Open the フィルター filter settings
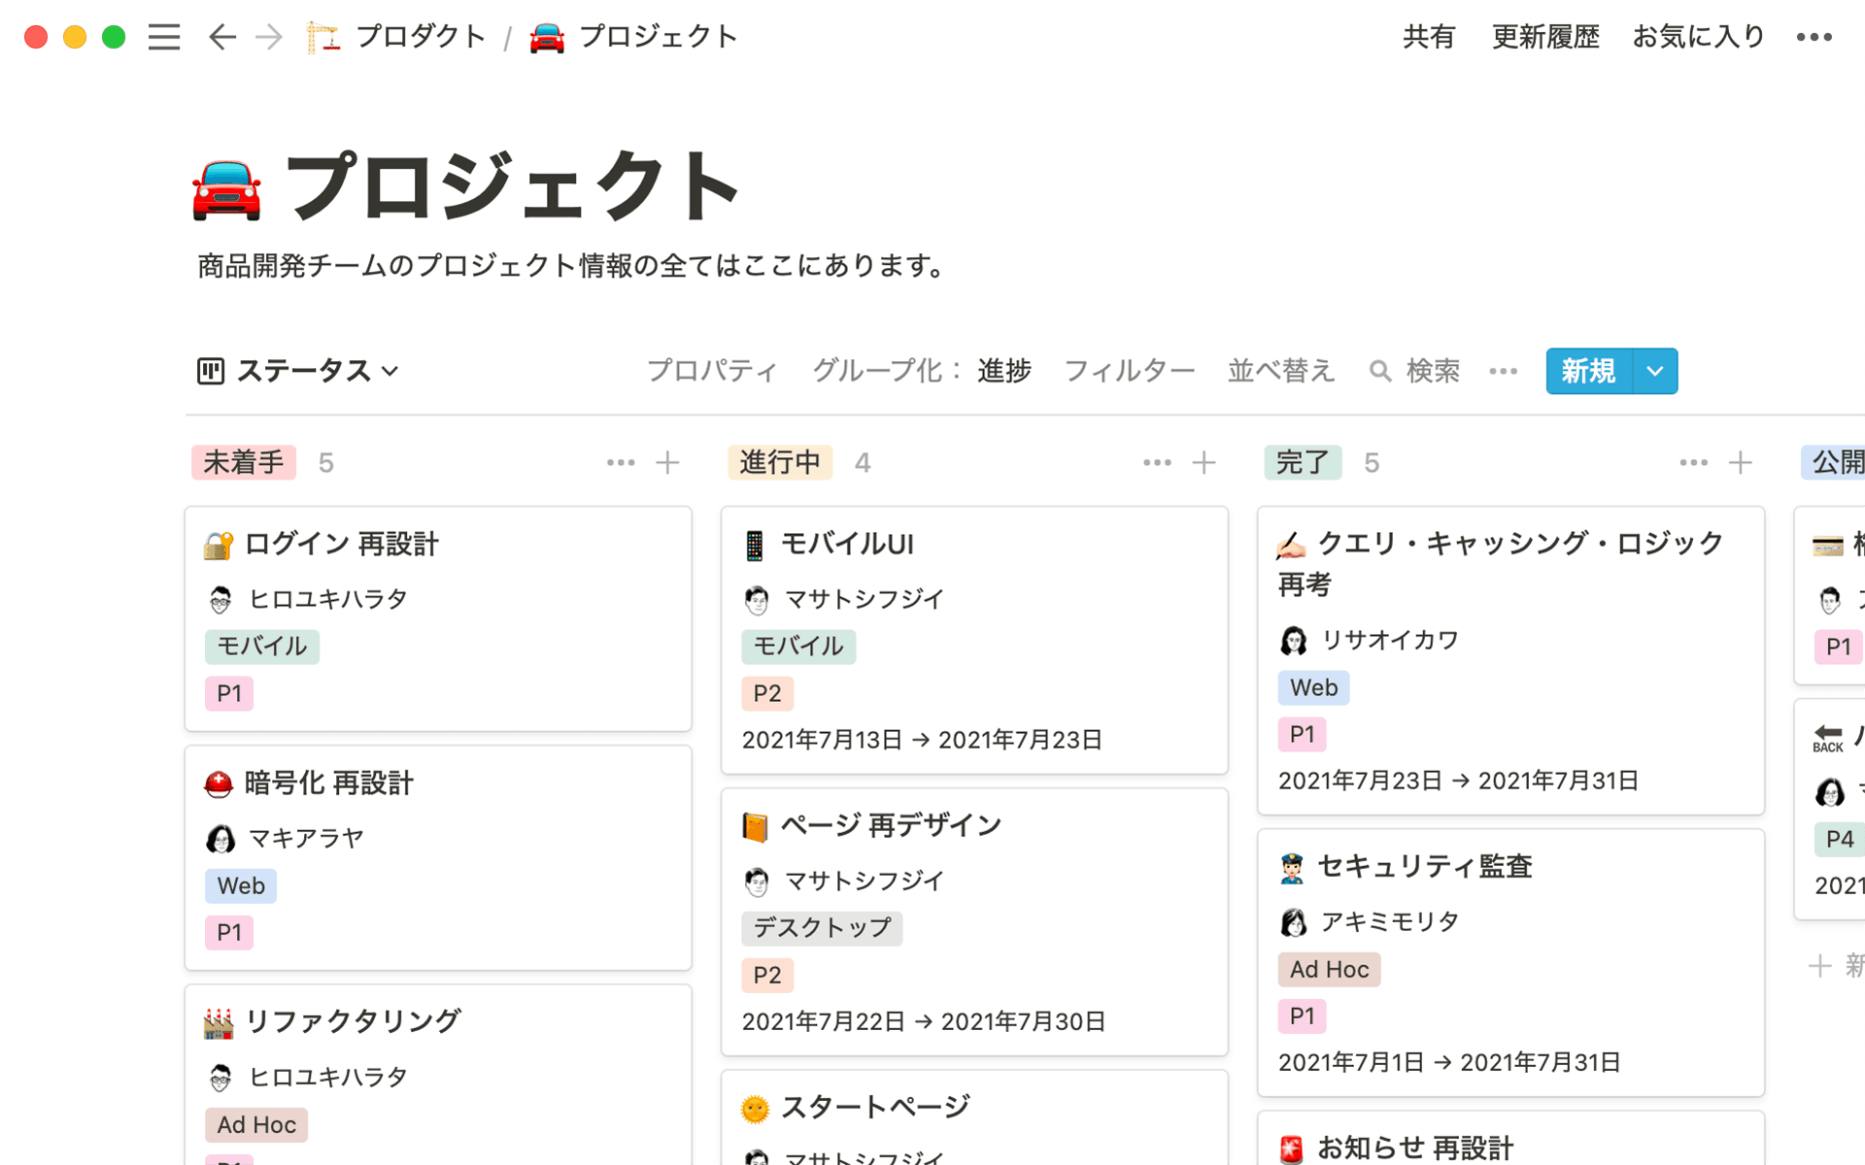 pyautogui.click(x=1130, y=371)
